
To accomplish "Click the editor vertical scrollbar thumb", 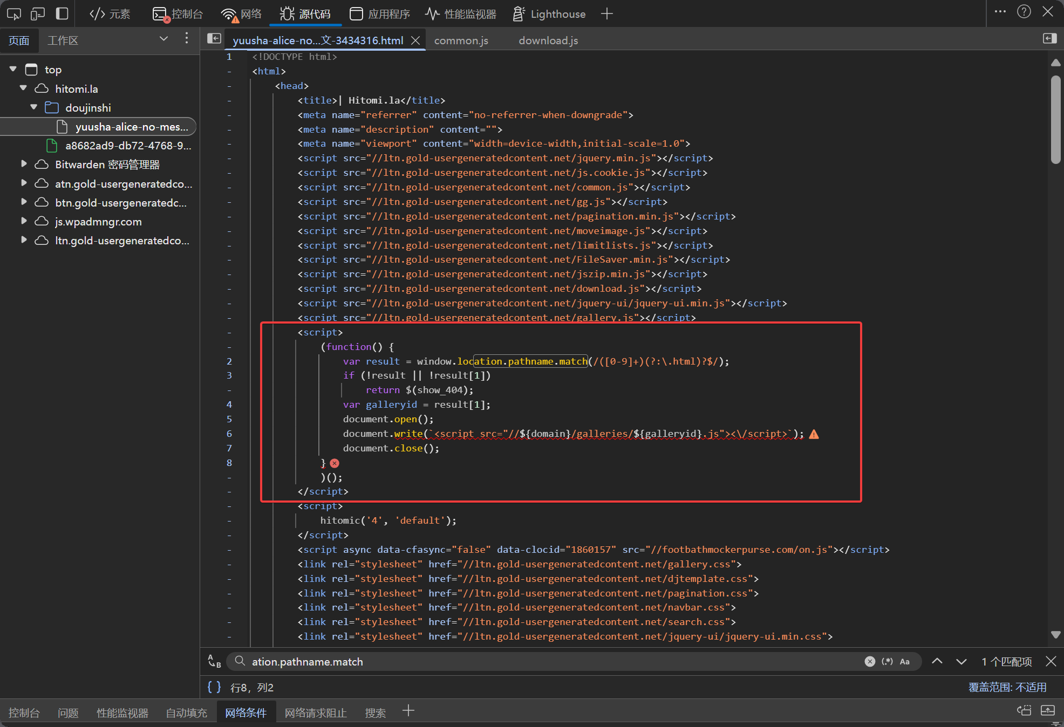I will 1056,120.
